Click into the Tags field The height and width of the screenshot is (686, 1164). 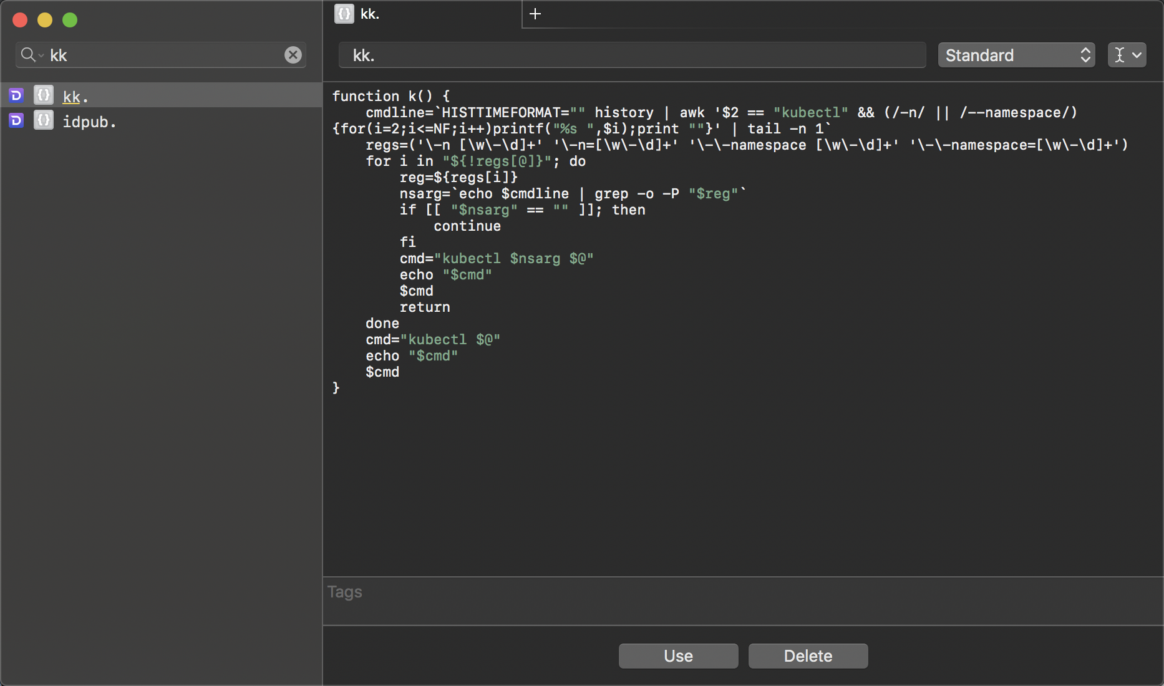(742, 592)
